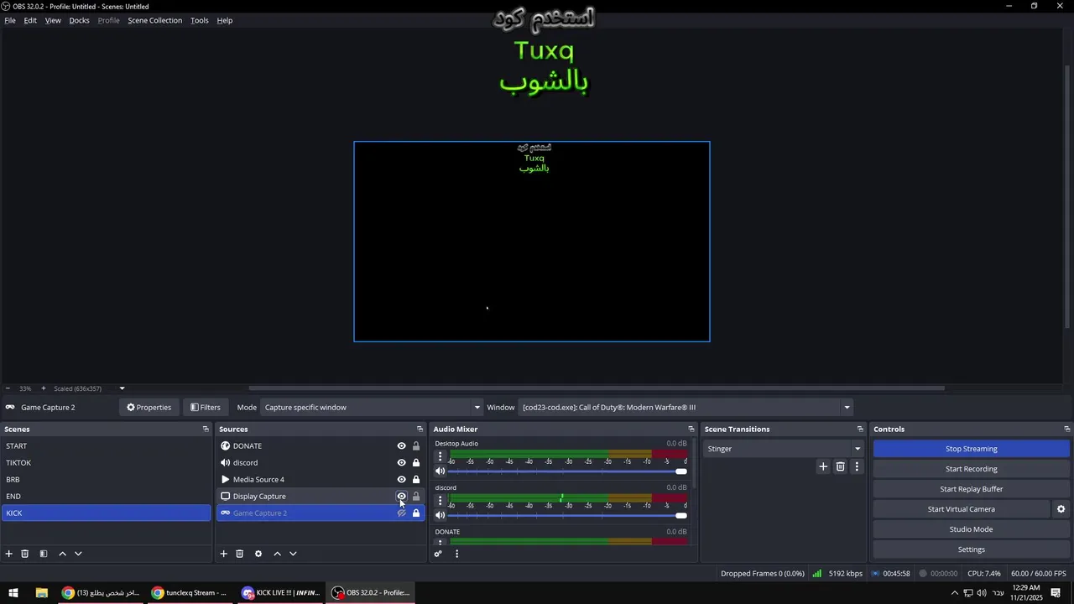Remove scene transition with trash icon

[x=840, y=466]
